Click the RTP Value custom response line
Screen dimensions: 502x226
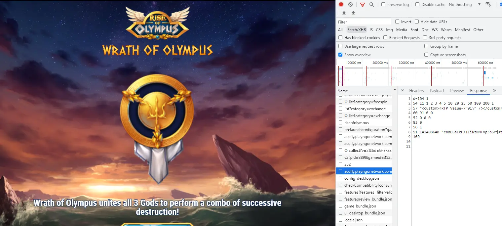(457, 108)
